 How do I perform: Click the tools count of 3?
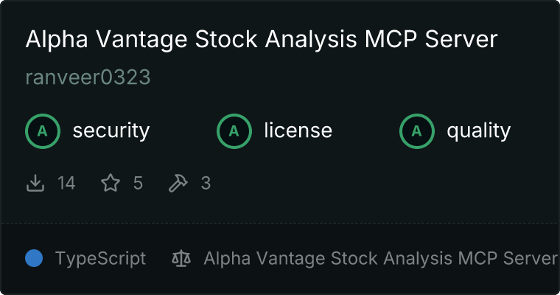point(206,183)
